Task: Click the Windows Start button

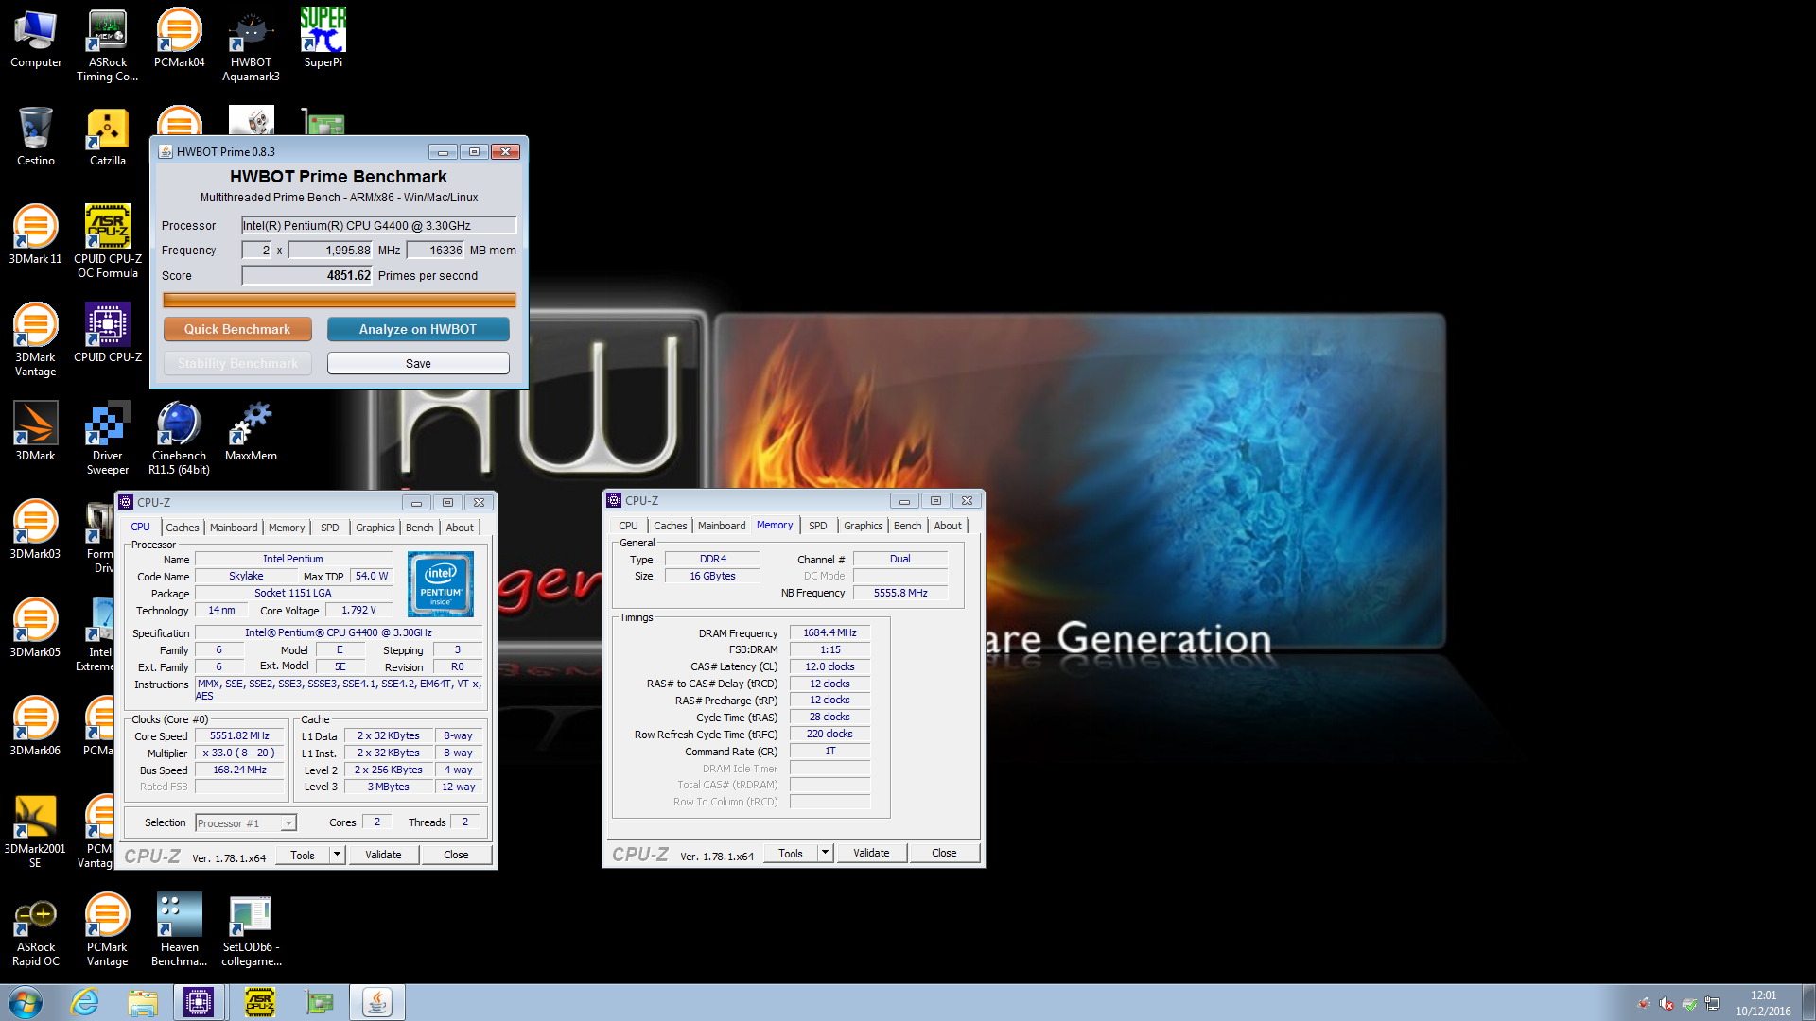Action: (x=26, y=1002)
